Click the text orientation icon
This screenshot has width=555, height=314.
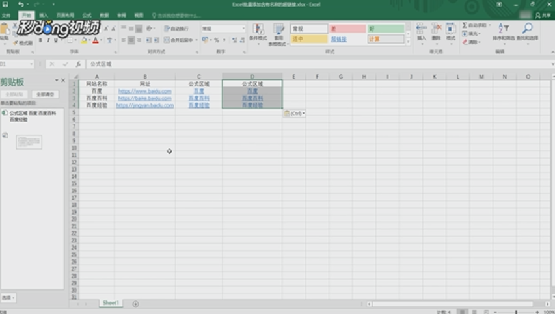coord(149,29)
